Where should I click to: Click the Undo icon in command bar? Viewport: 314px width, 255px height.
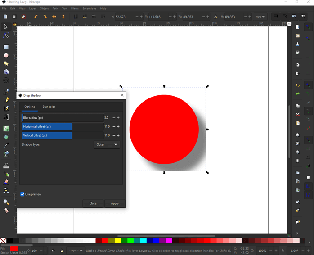[x=297, y=85]
